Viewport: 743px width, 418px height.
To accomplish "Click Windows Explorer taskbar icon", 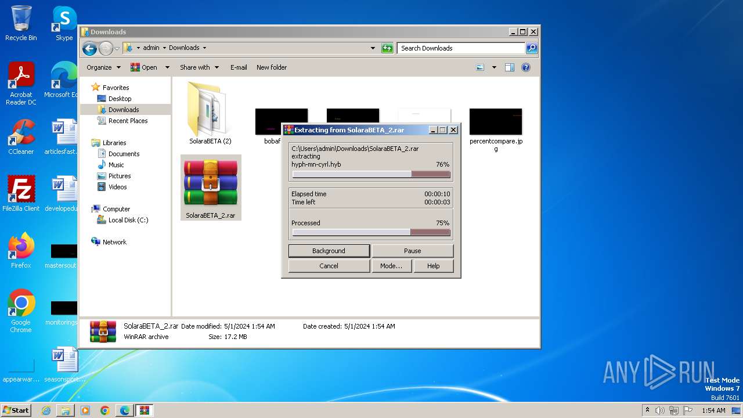I will (x=66, y=410).
